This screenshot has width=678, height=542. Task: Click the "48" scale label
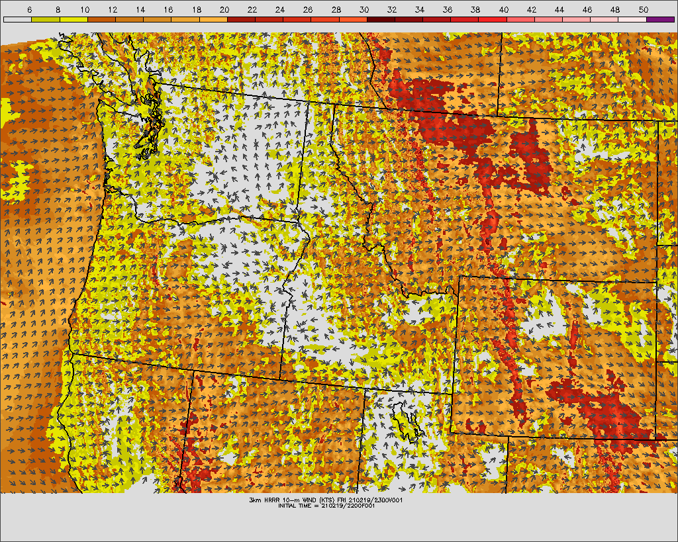click(615, 9)
